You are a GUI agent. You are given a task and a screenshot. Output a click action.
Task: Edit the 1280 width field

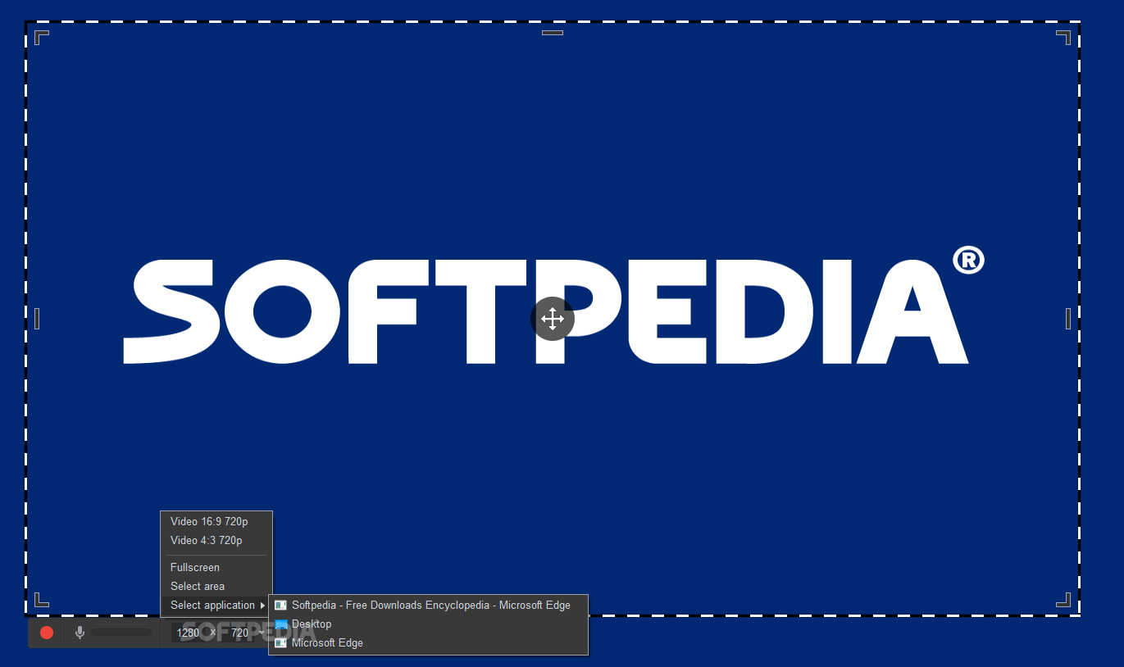coord(189,633)
